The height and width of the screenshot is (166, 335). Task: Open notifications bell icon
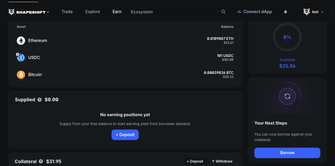286,12
